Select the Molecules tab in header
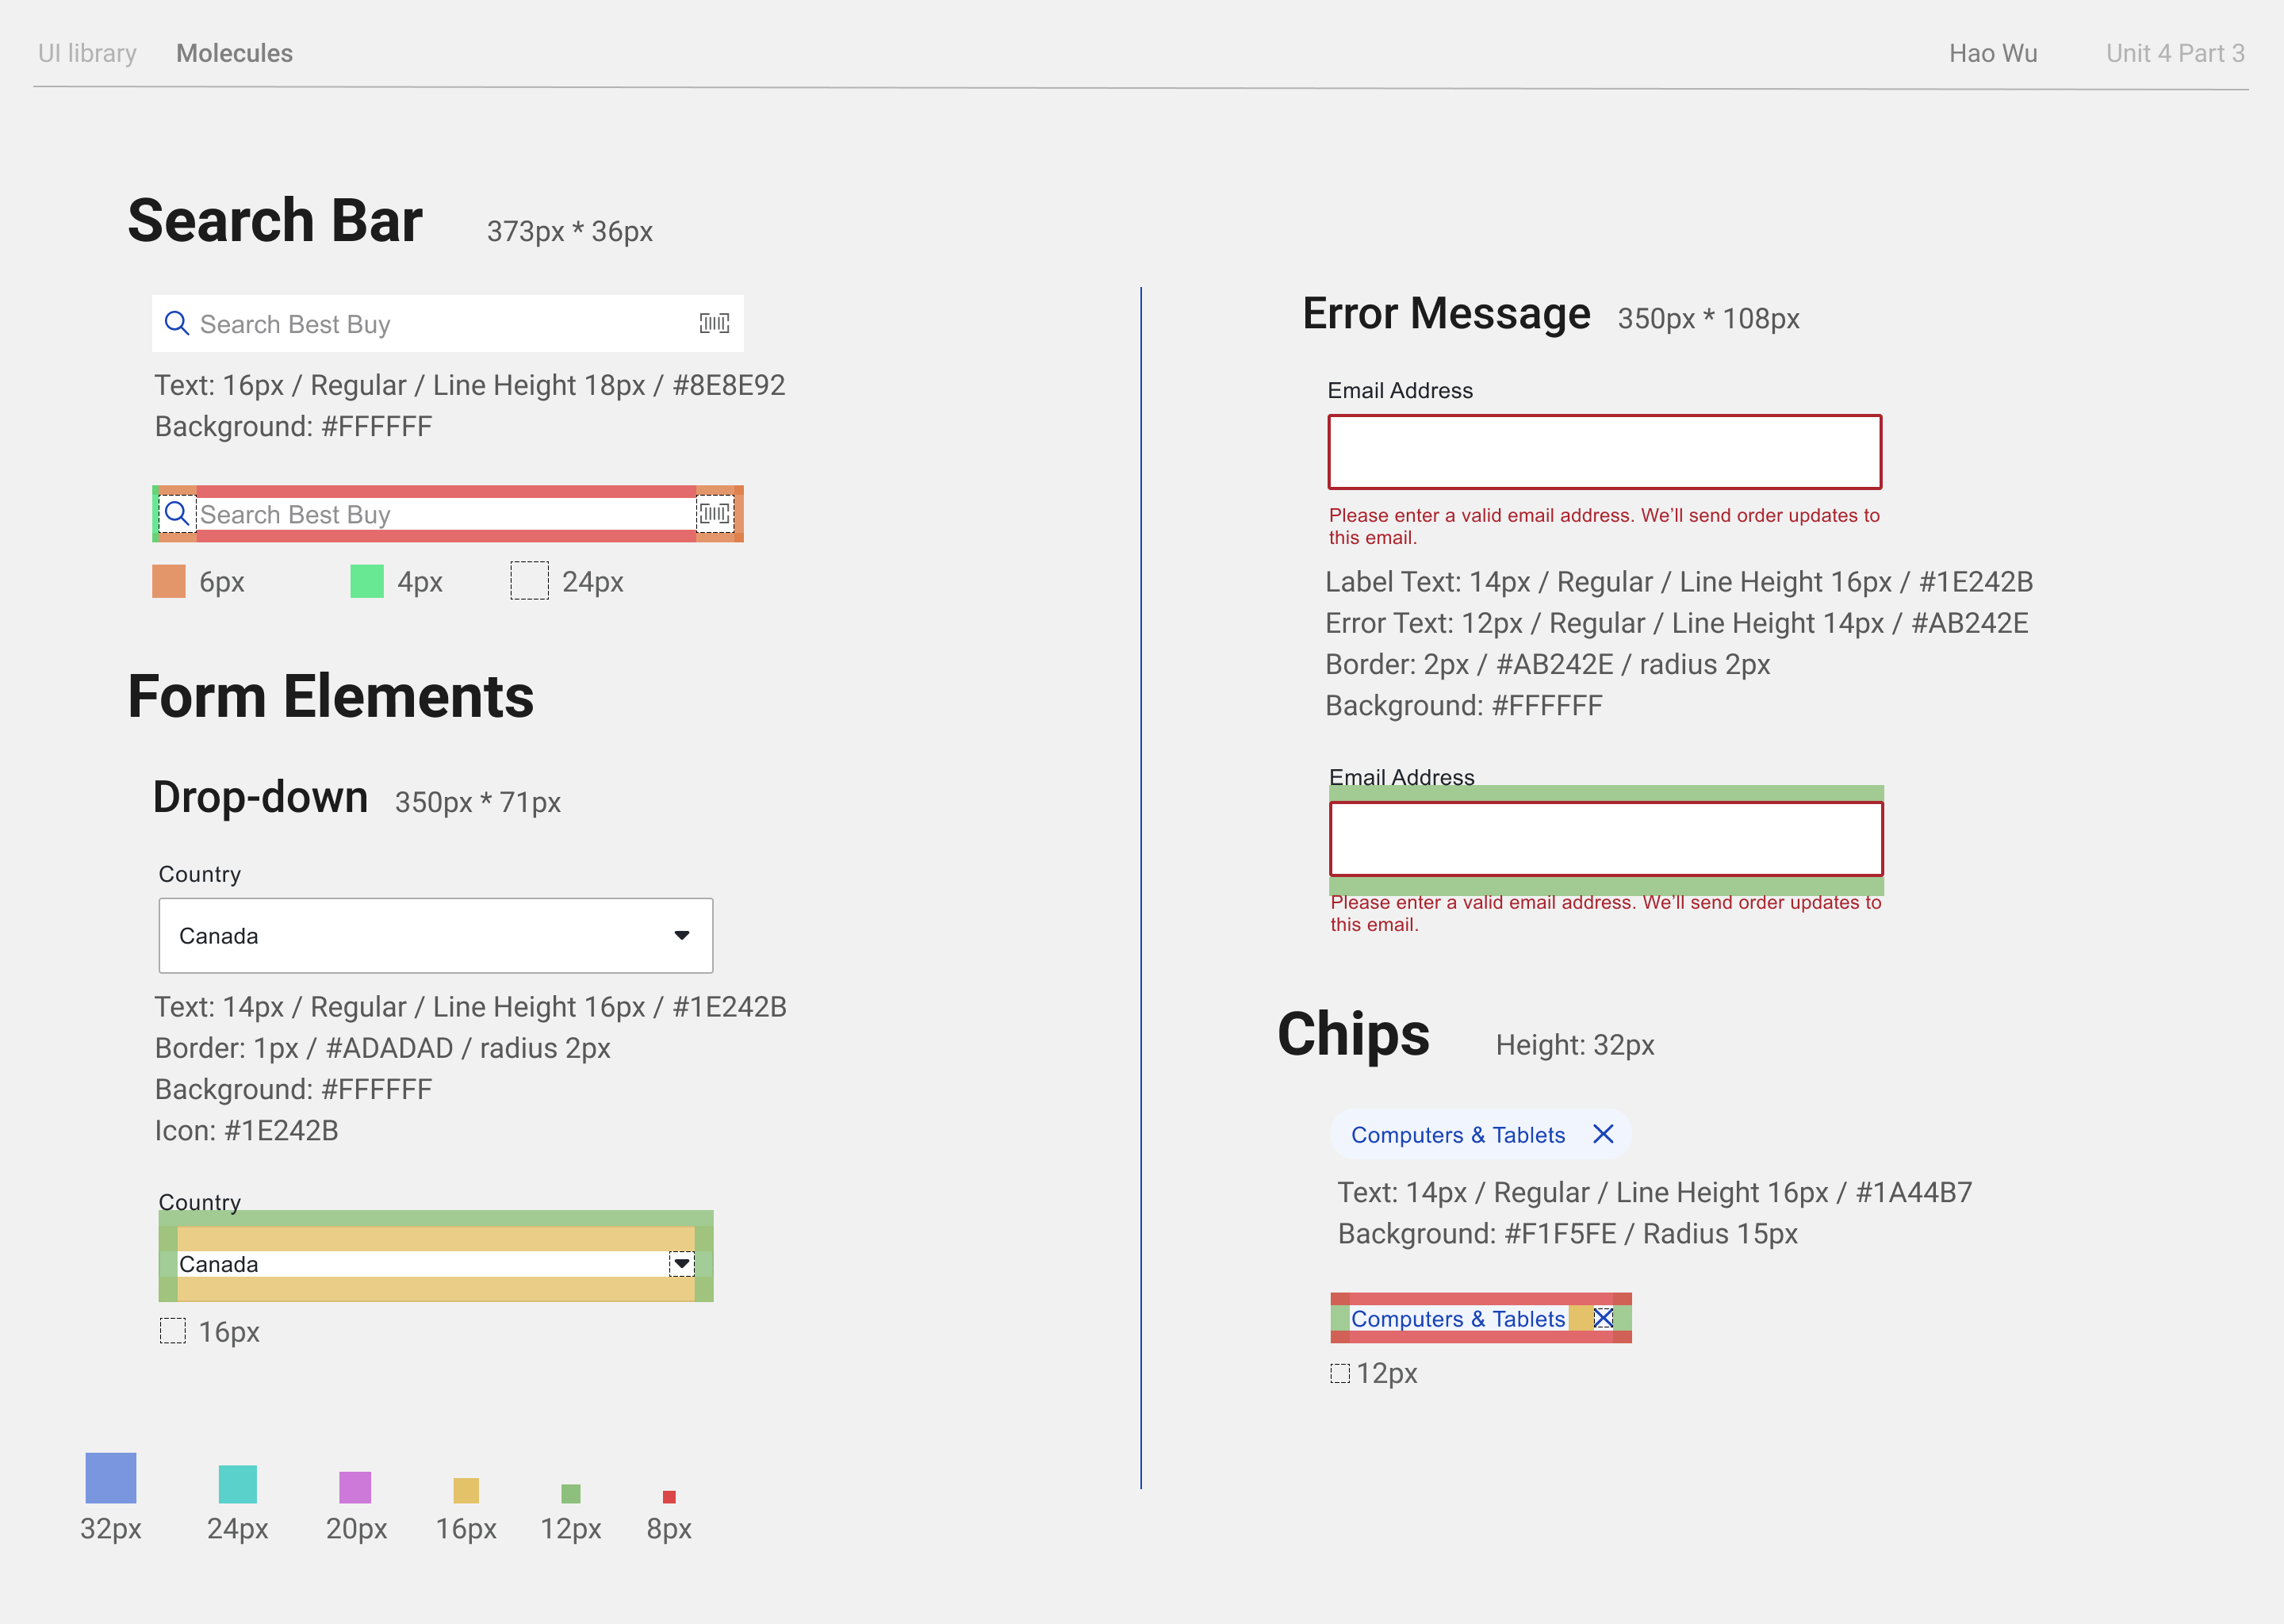 coord(234,53)
